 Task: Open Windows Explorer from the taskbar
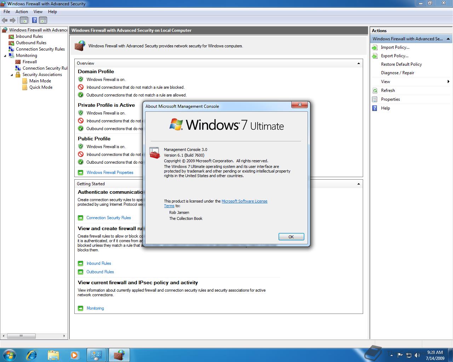tap(53, 355)
